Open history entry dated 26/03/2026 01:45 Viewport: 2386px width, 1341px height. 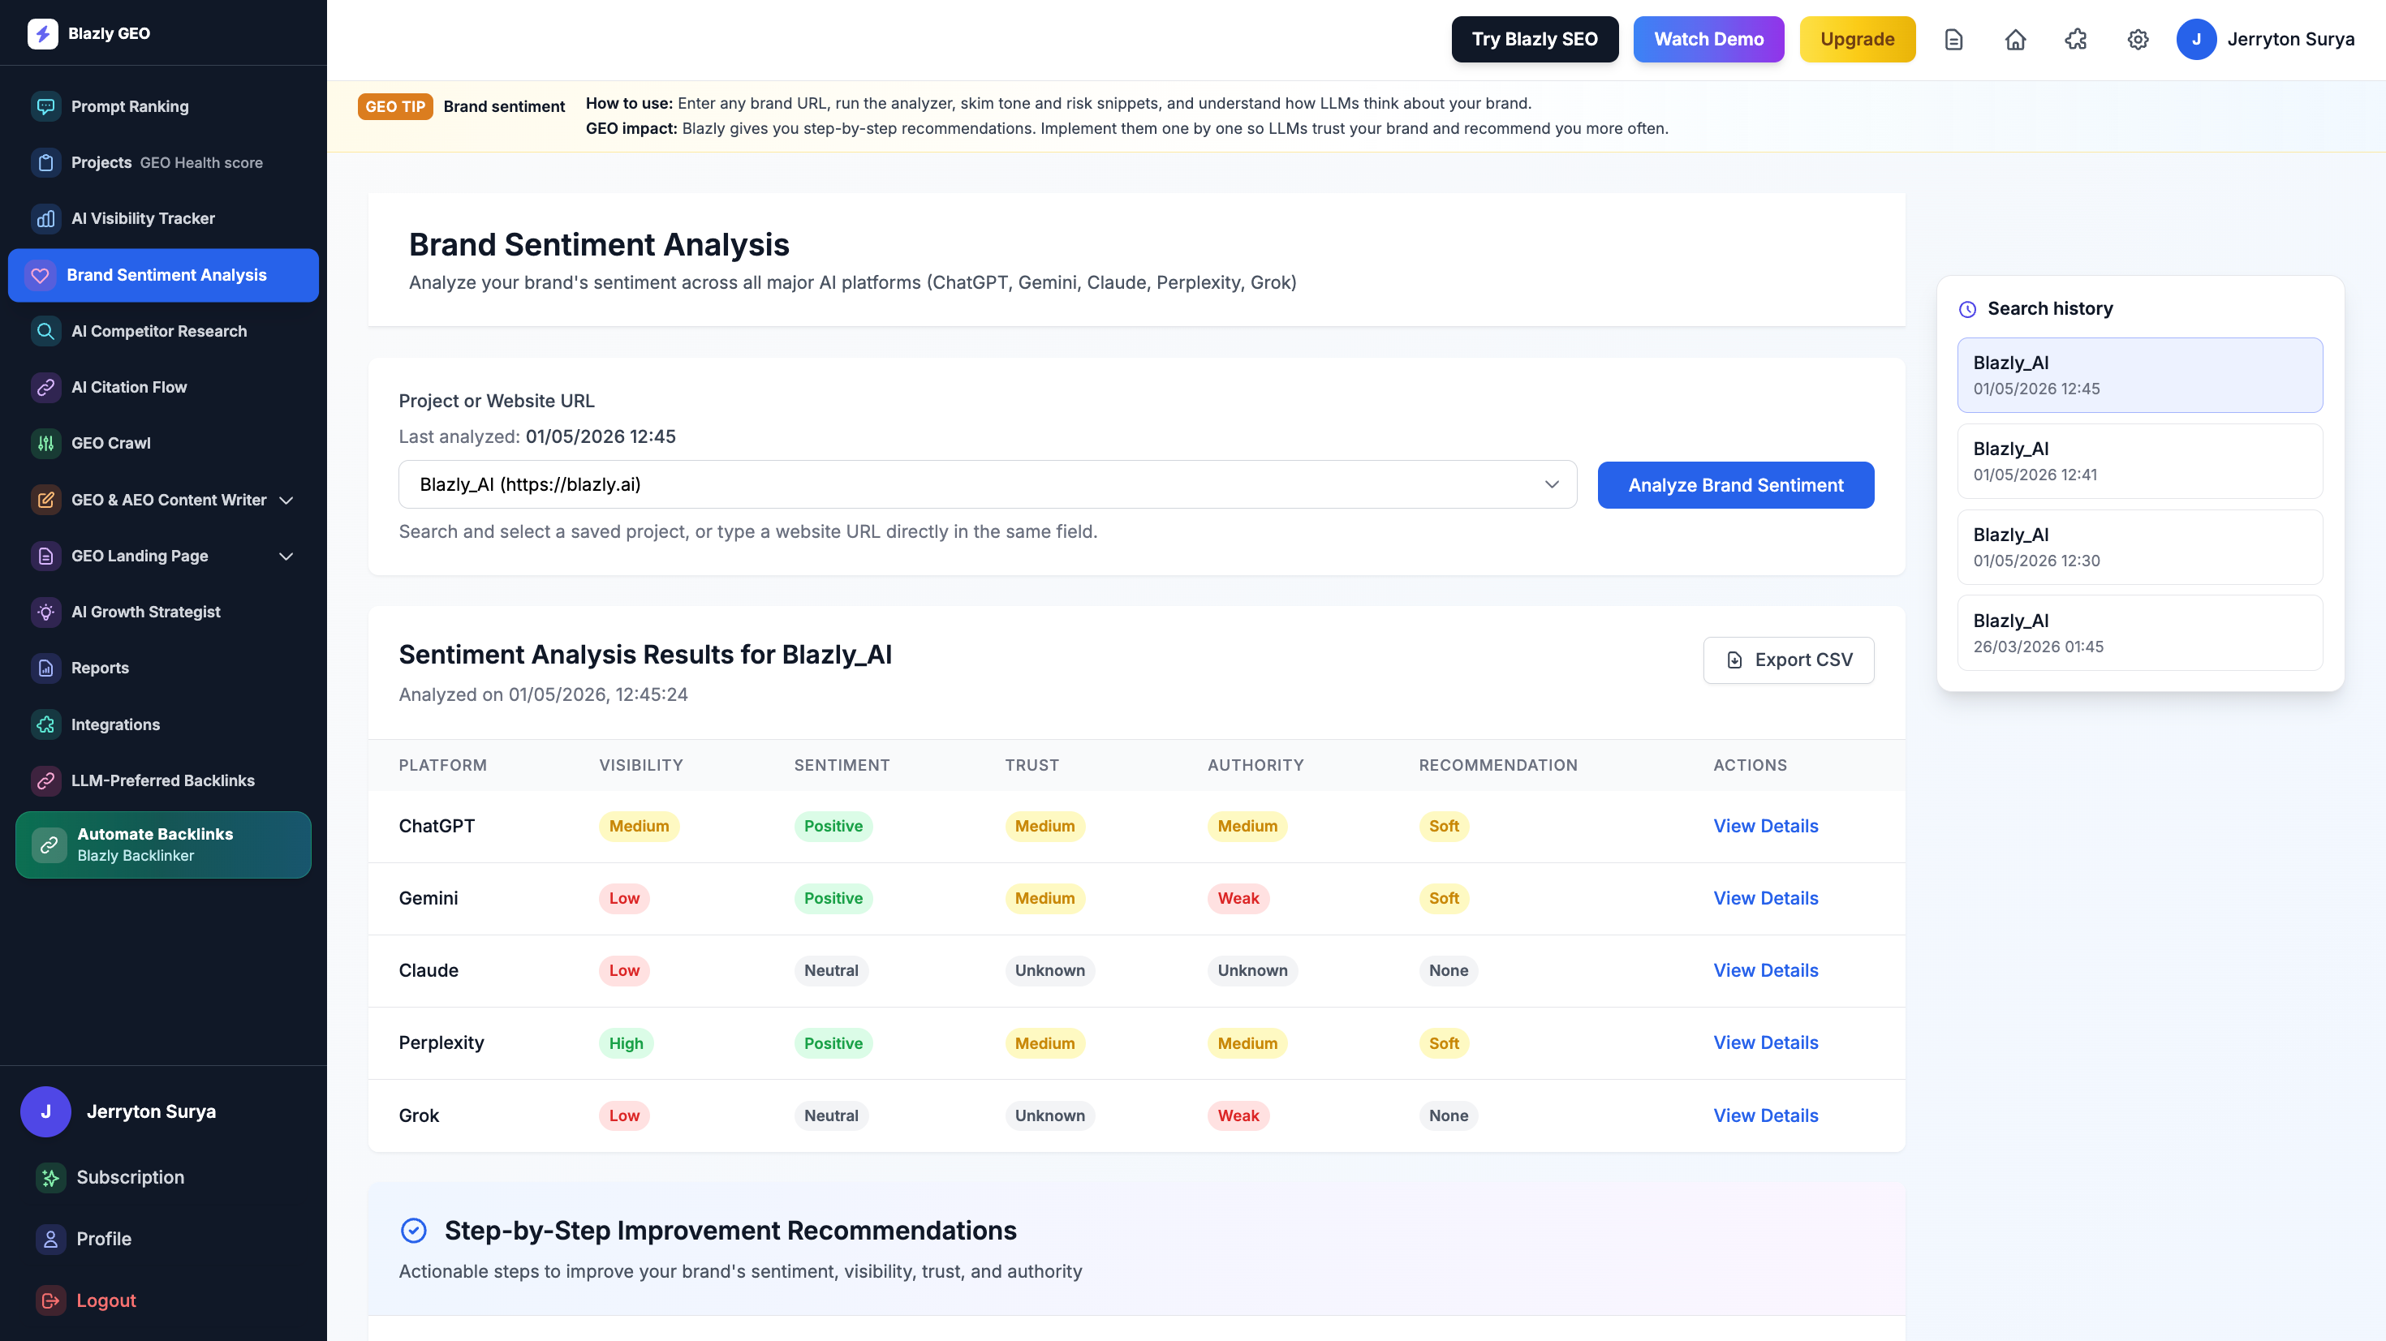click(2139, 634)
